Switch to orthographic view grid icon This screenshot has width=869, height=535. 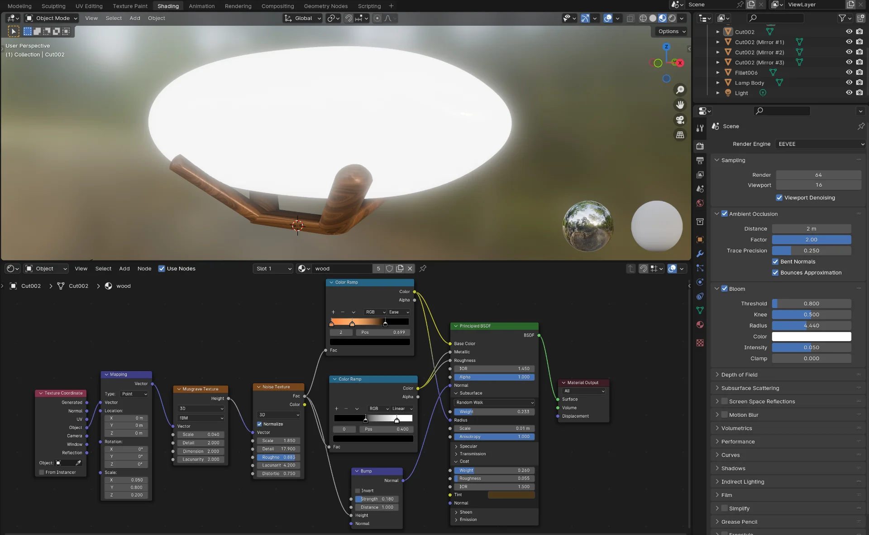[680, 135]
